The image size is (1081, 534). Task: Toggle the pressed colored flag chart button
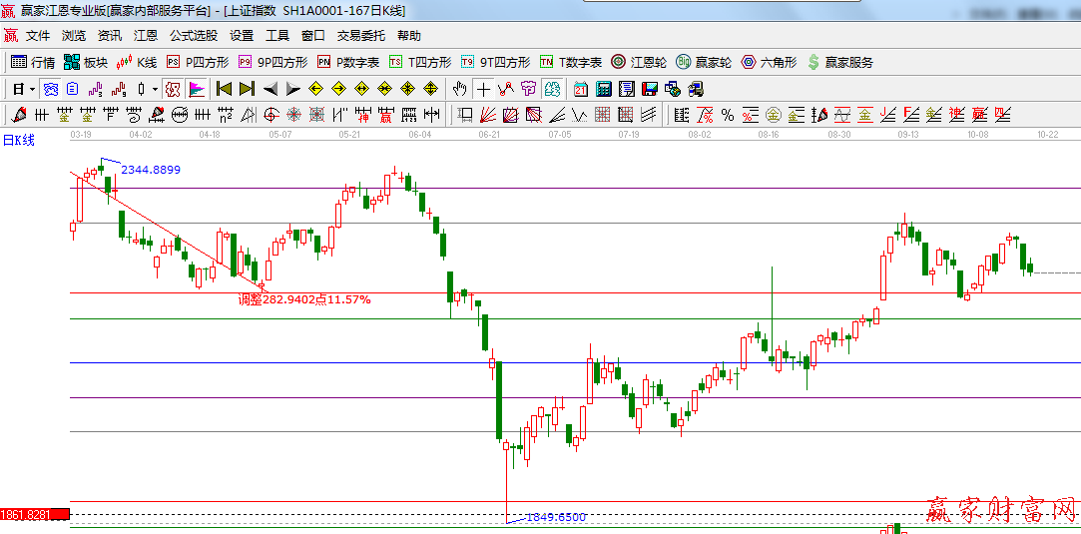pyautogui.click(x=196, y=89)
